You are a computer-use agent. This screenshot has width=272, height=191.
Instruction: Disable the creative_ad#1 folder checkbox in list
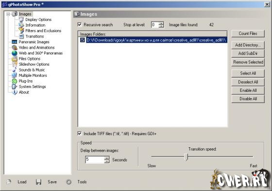tap(82, 40)
